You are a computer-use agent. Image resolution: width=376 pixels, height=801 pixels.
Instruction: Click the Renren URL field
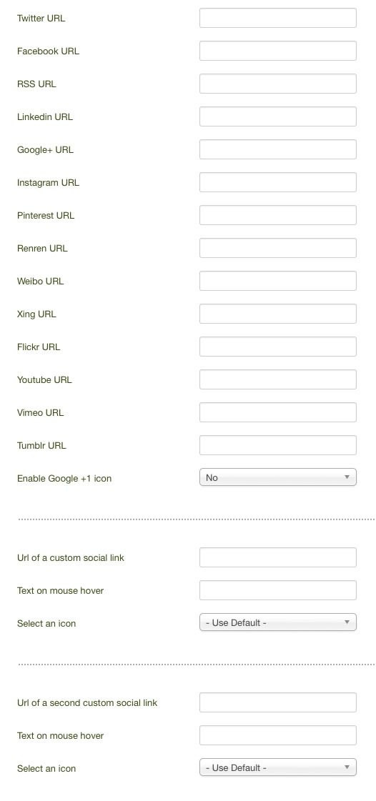[277, 248]
